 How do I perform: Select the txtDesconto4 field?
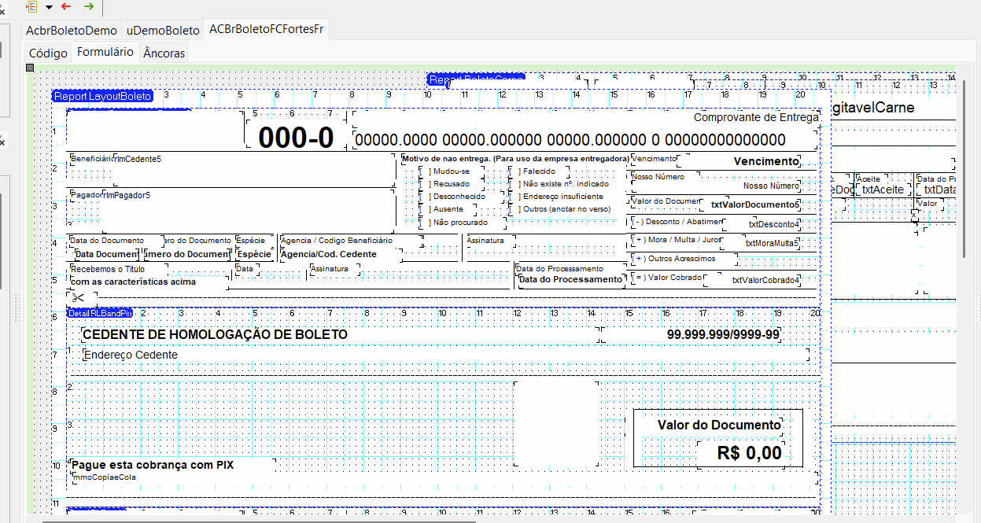(x=773, y=224)
